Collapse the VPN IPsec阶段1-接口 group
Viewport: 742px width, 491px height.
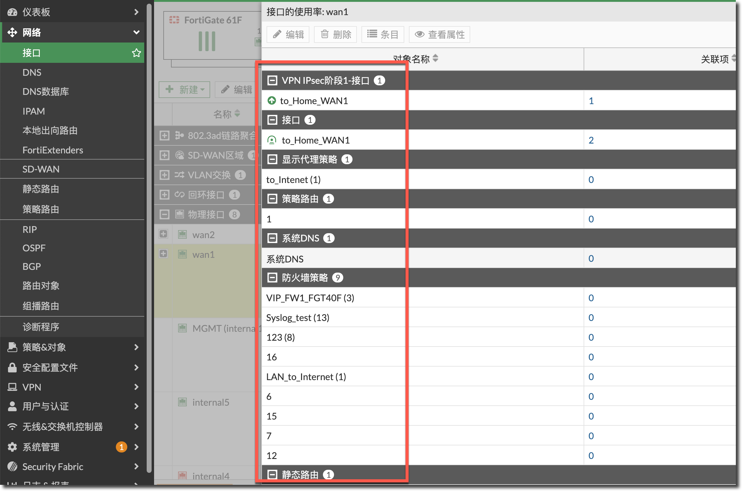tap(272, 80)
